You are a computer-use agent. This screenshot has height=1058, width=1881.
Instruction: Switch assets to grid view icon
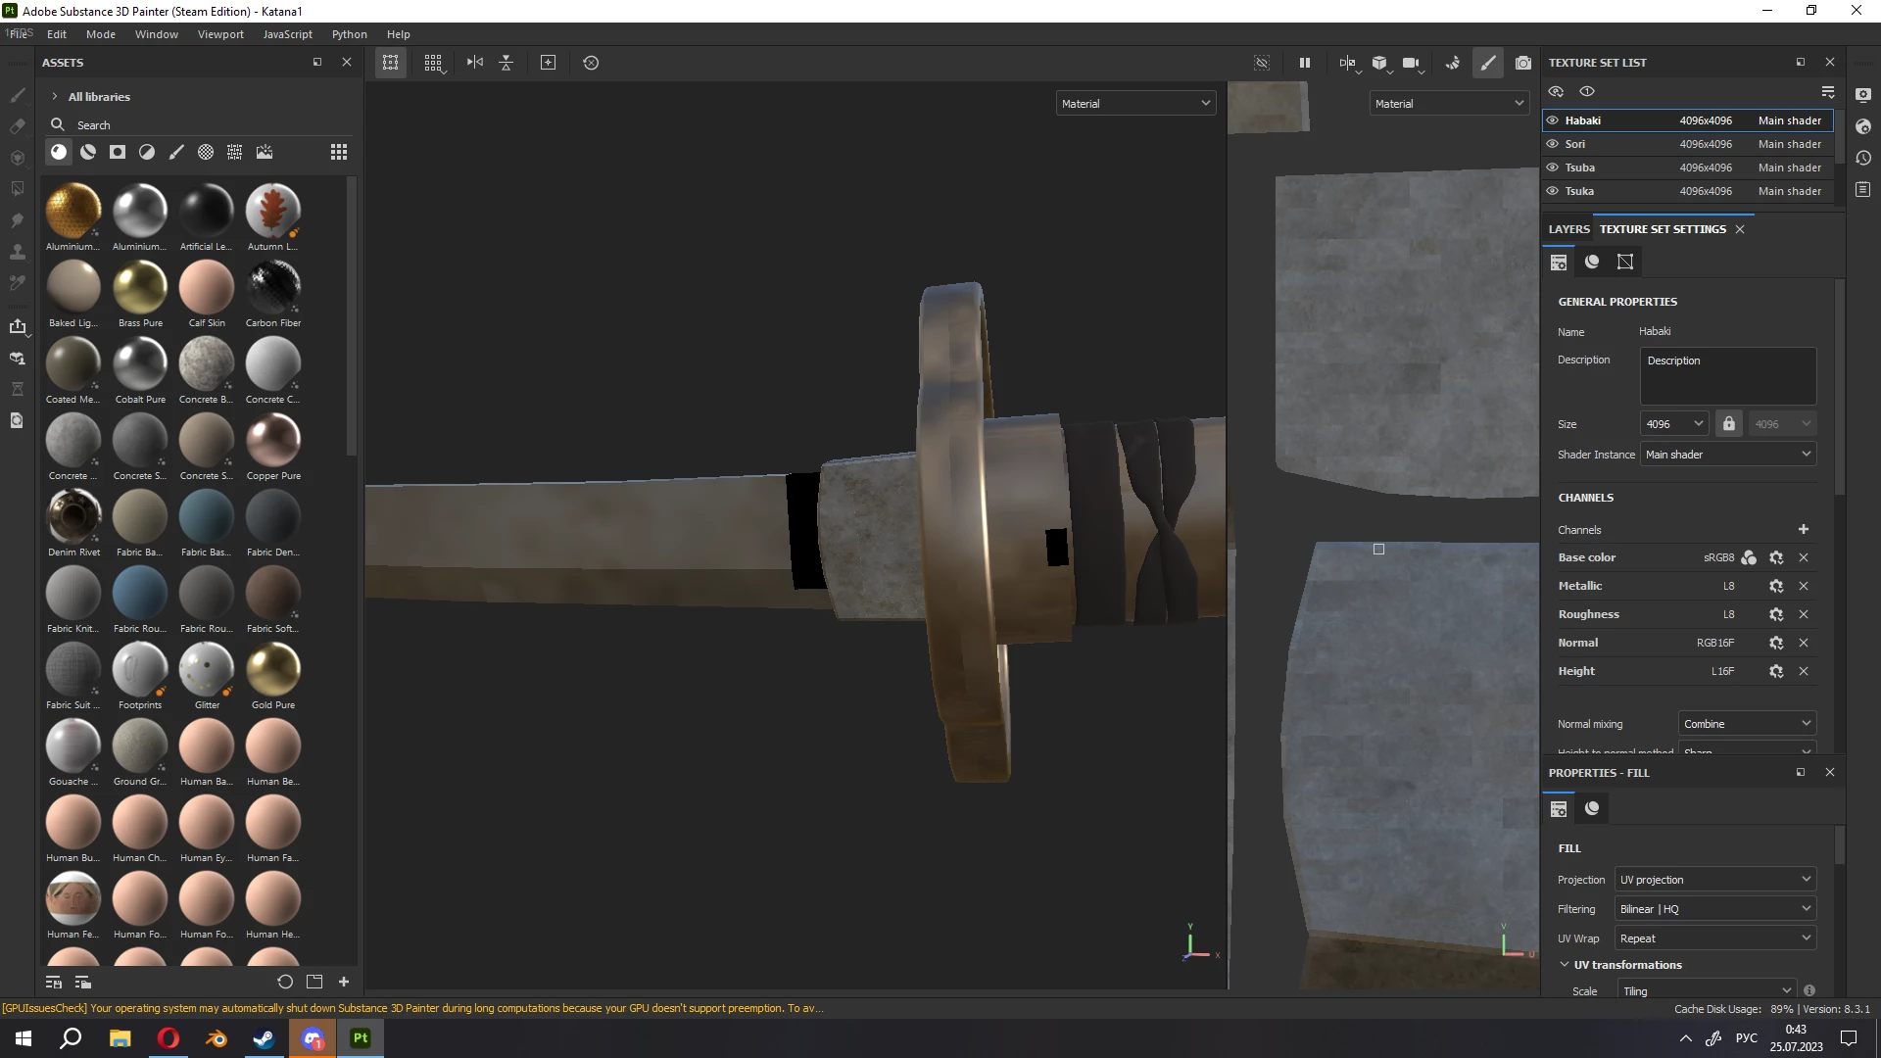pyautogui.click(x=338, y=152)
